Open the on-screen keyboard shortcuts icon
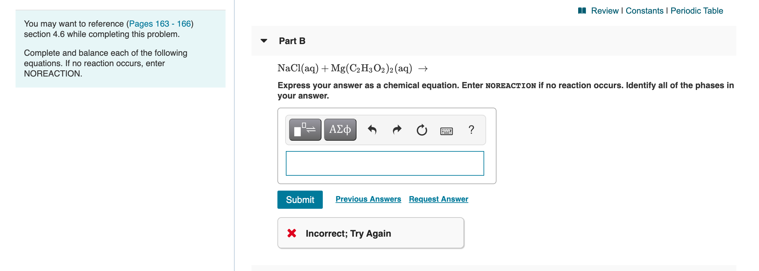 446,130
